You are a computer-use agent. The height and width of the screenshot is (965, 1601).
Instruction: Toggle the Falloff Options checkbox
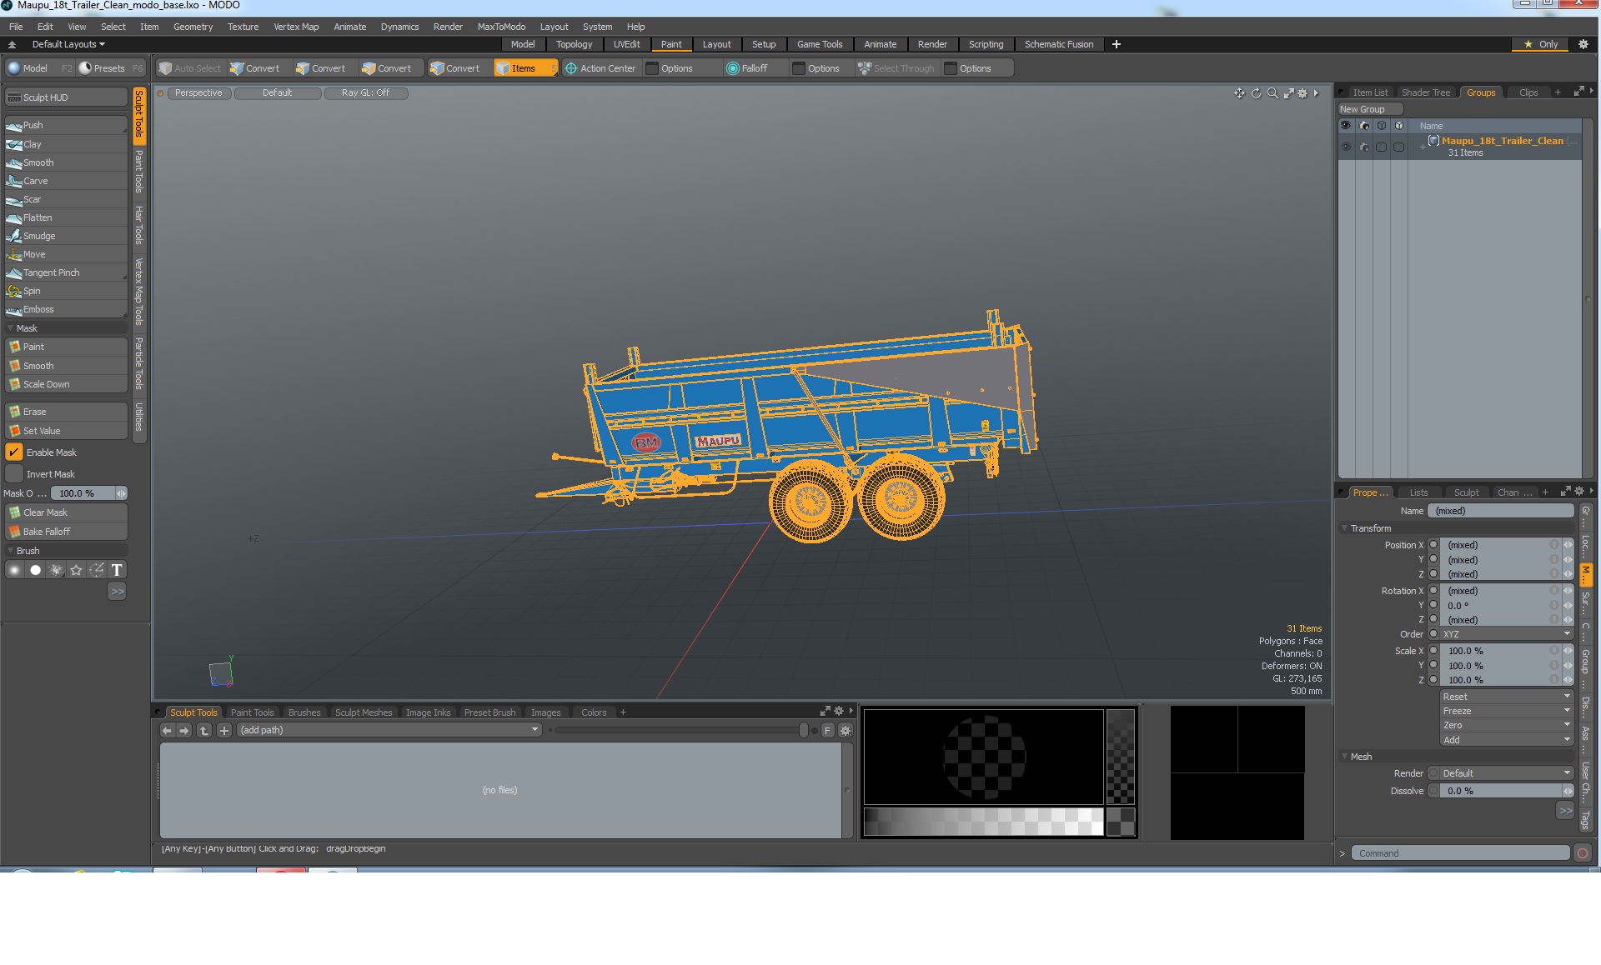click(x=799, y=68)
